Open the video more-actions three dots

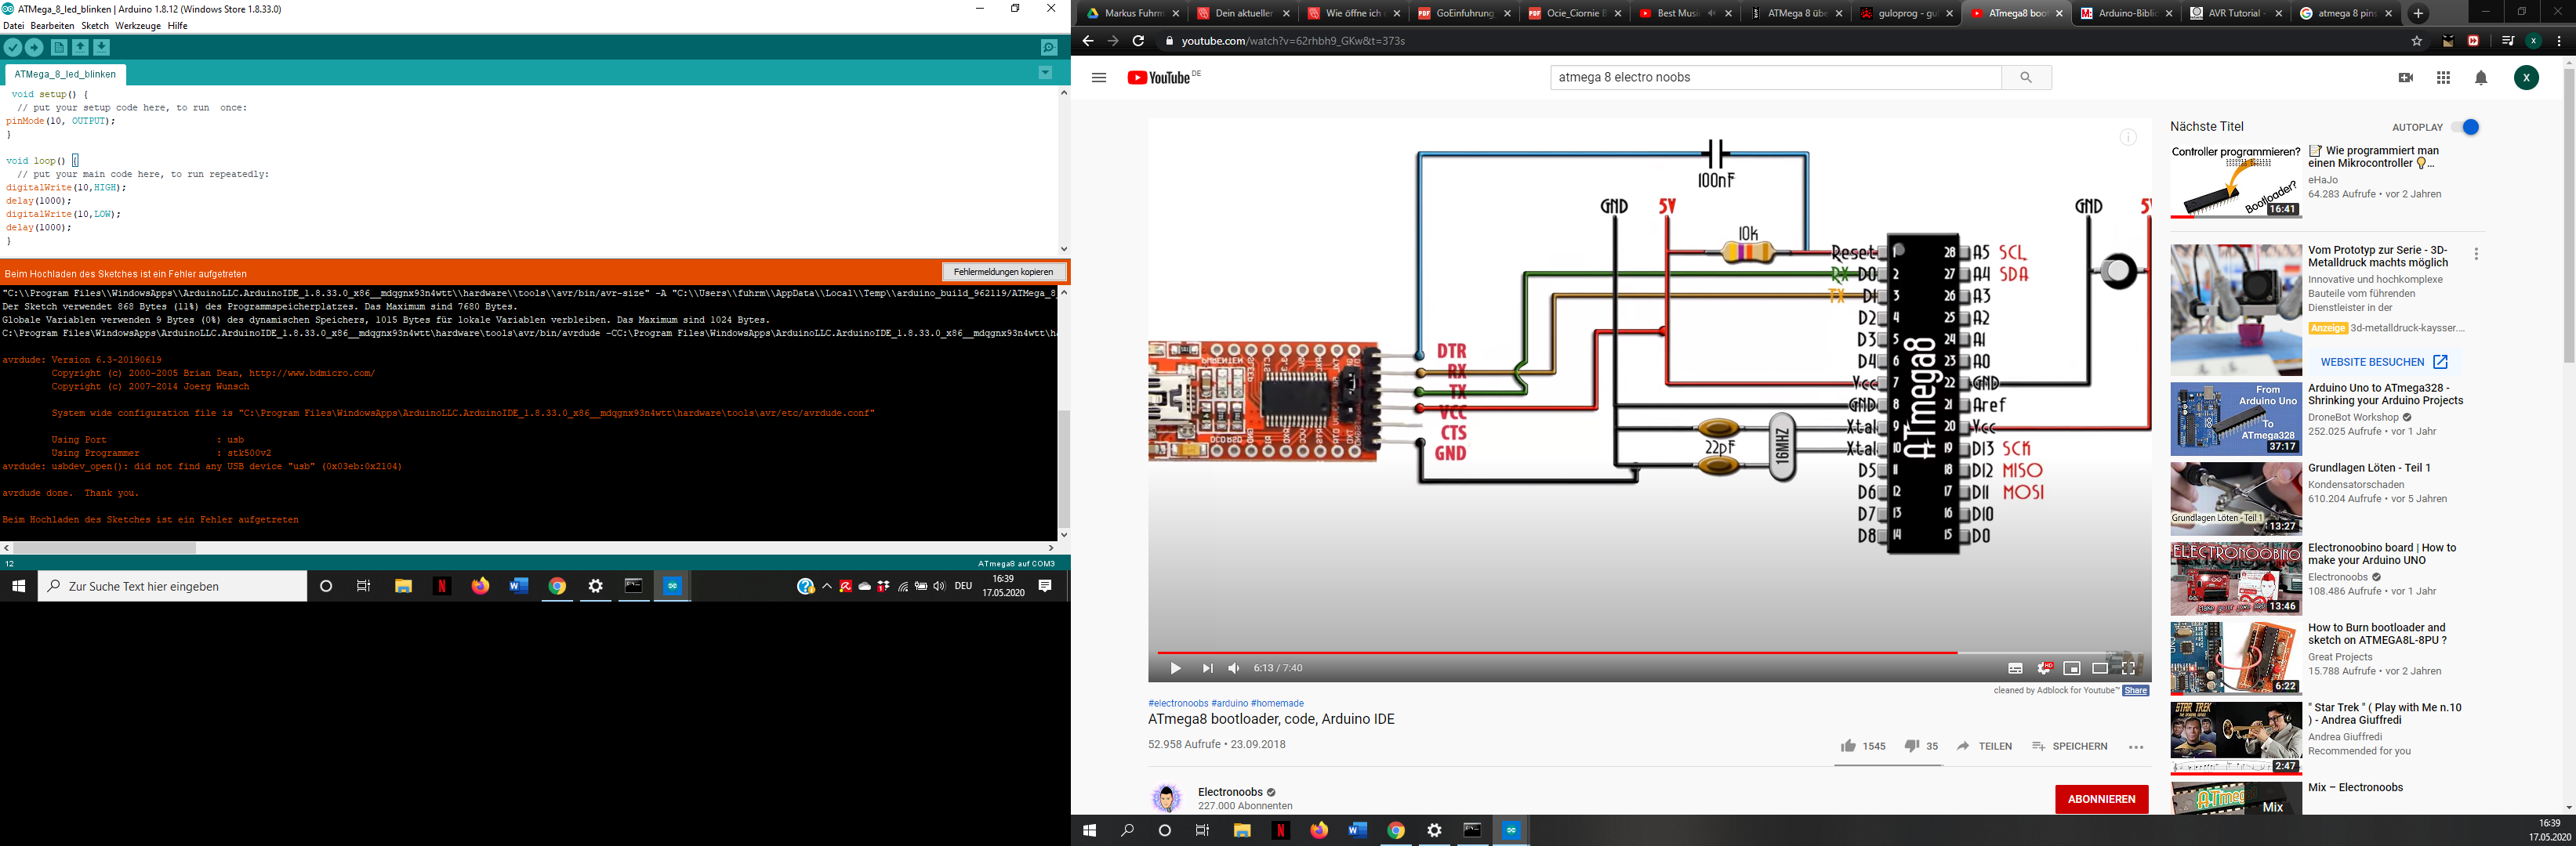coord(2136,746)
